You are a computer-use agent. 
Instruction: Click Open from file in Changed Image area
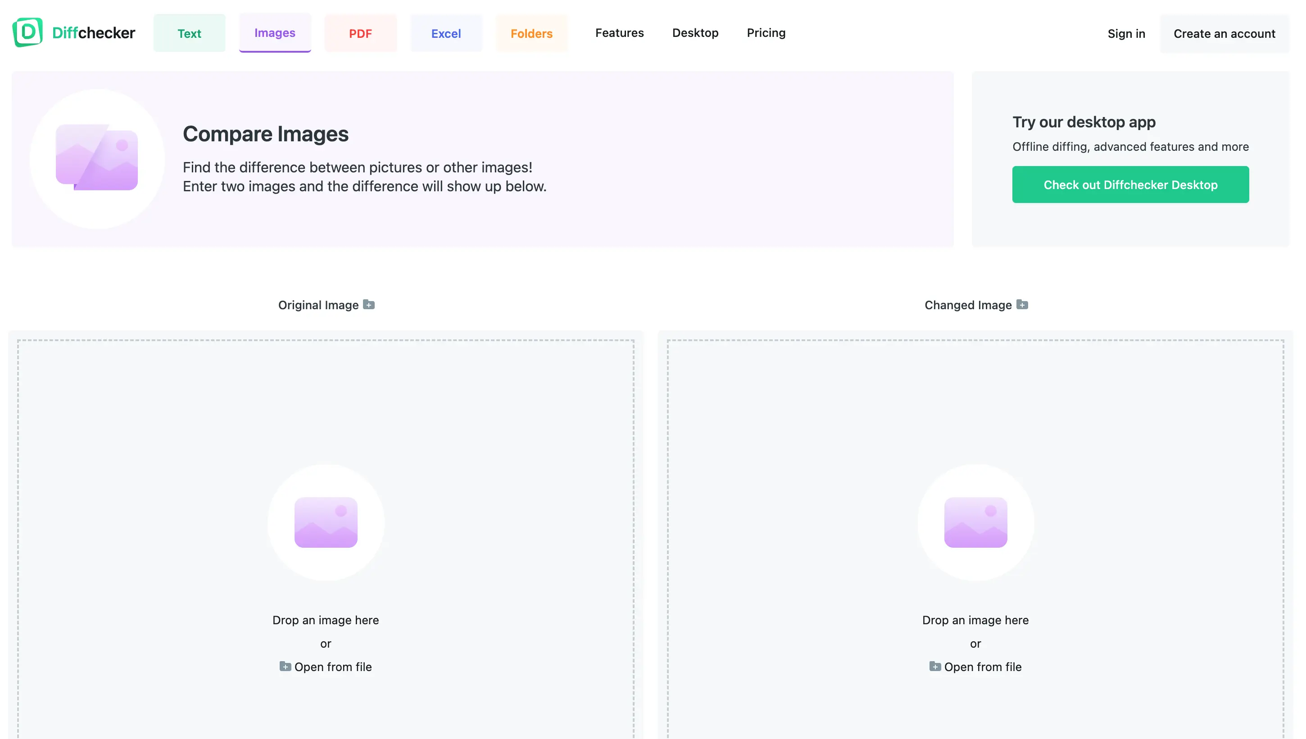click(x=982, y=667)
